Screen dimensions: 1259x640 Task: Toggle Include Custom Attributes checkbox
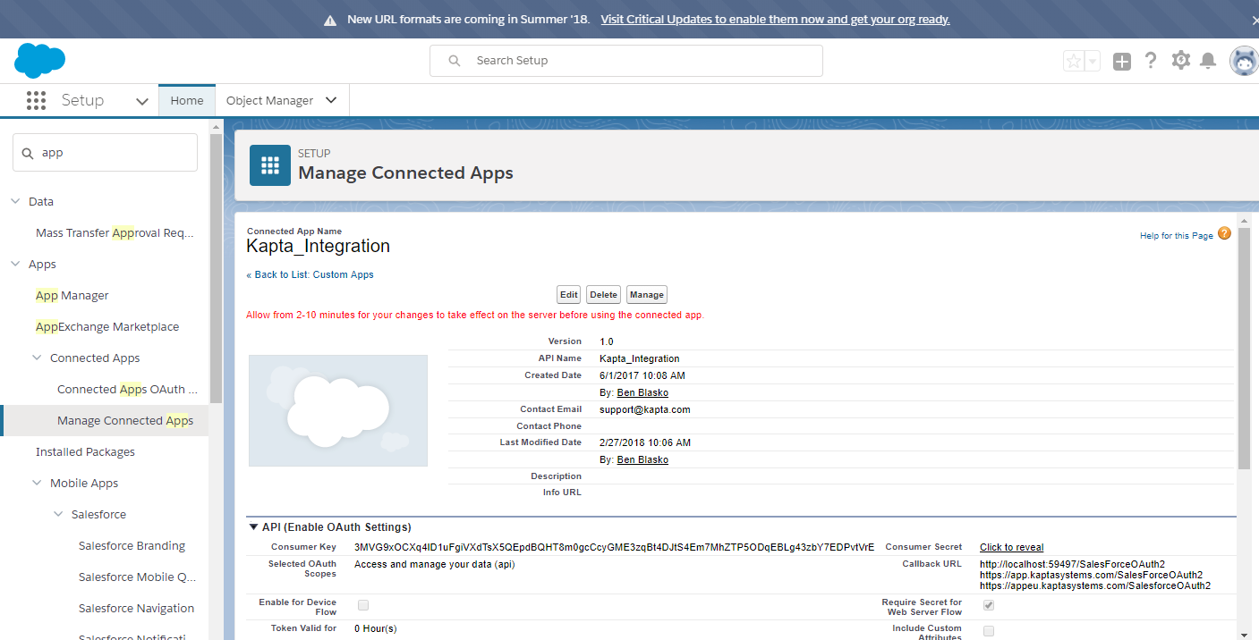(989, 631)
